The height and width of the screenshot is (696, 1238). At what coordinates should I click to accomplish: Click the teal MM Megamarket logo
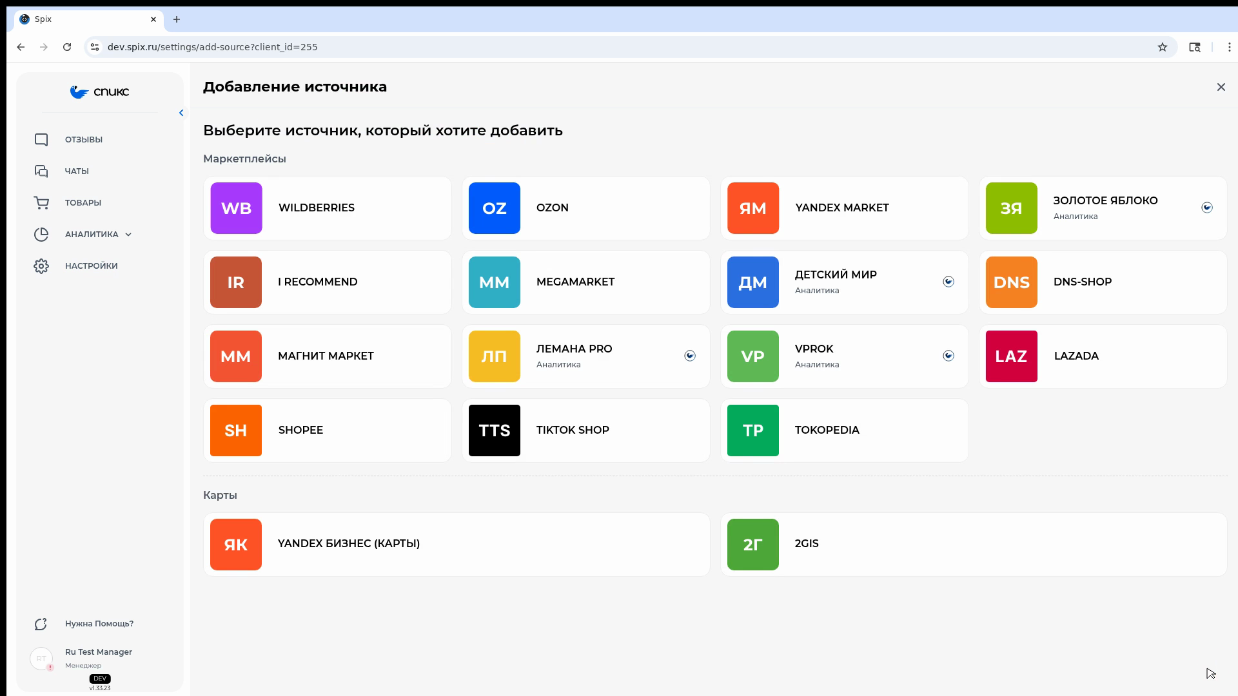click(495, 282)
